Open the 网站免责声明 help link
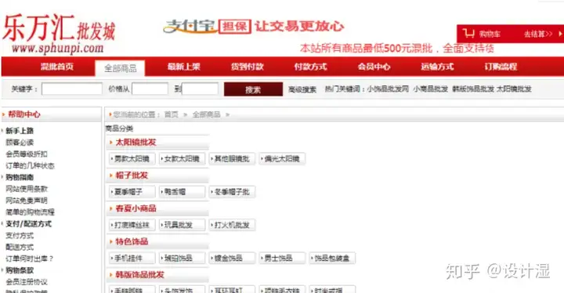Viewport: 564px width, 293px height. 27,201
